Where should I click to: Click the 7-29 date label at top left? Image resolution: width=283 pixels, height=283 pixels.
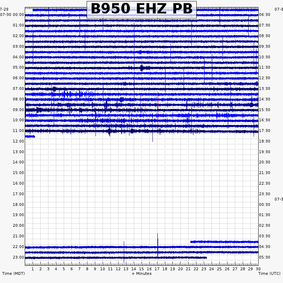pos(4,9)
